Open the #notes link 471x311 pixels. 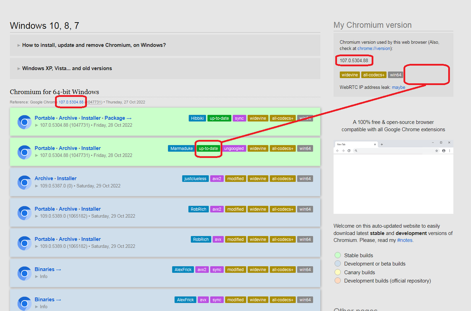point(405,241)
